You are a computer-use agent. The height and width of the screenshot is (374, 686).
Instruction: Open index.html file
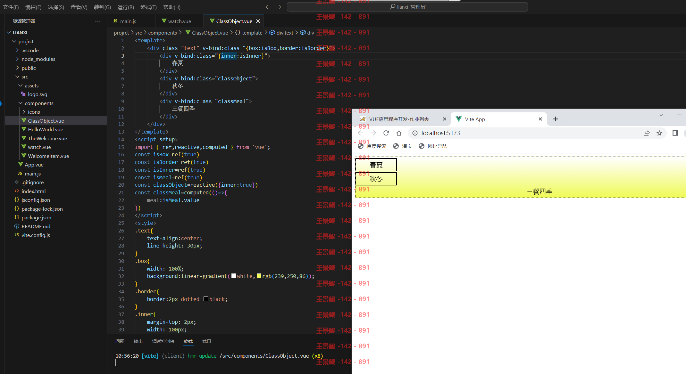point(34,191)
